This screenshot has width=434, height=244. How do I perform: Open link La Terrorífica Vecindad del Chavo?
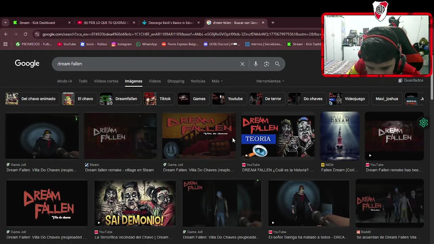click(134, 237)
